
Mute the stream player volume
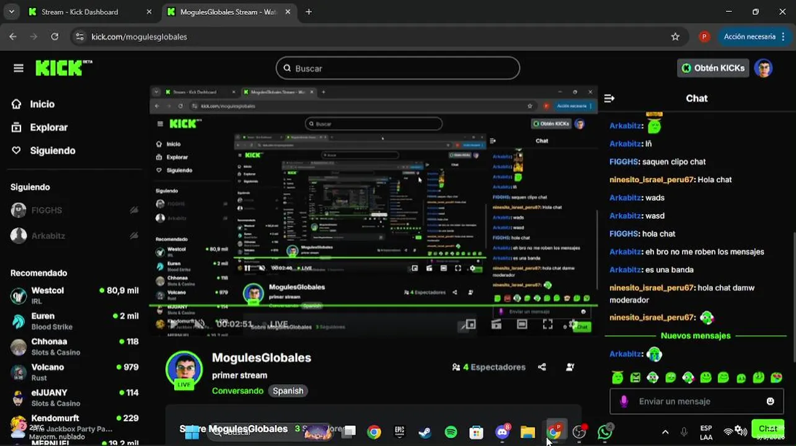[x=199, y=324]
